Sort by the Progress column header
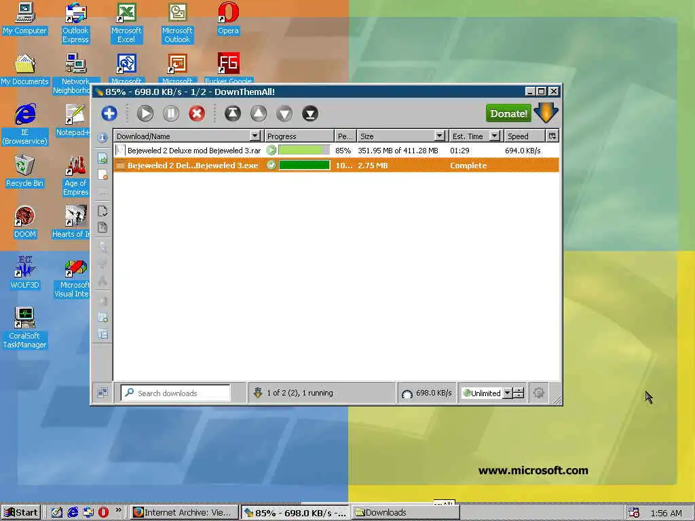This screenshot has width=695, height=521. point(299,136)
